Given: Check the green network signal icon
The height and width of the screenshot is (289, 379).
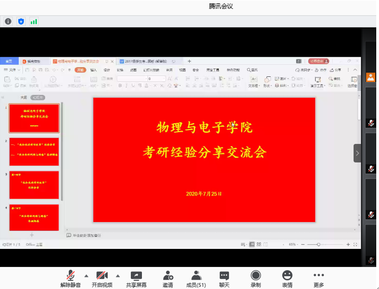Looking at the screenshot, I should (34, 21).
